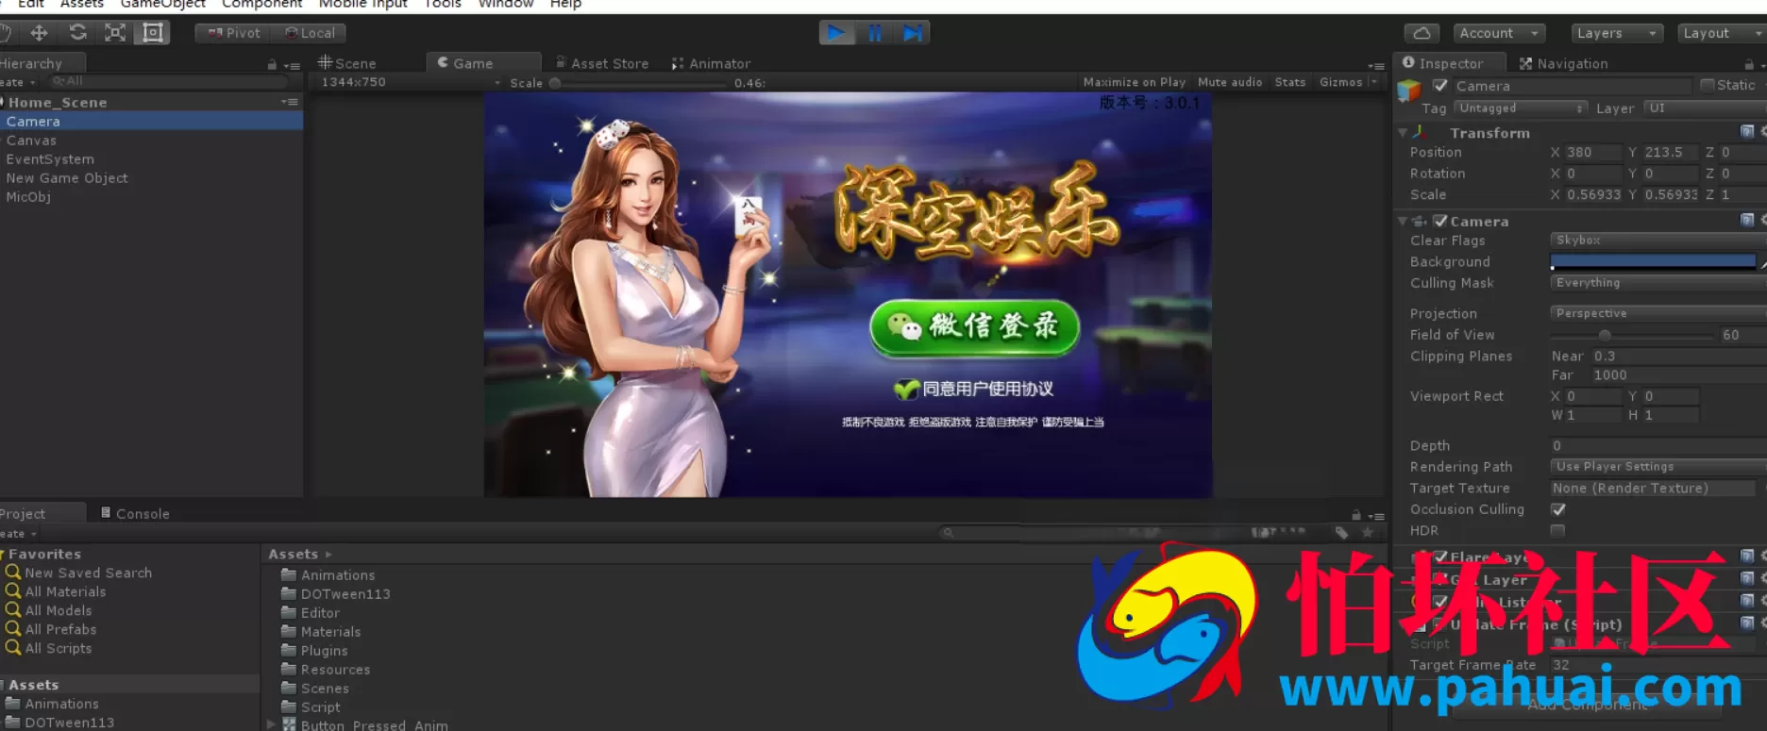Open the Rendering Path dropdown

(x=1658, y=467)
